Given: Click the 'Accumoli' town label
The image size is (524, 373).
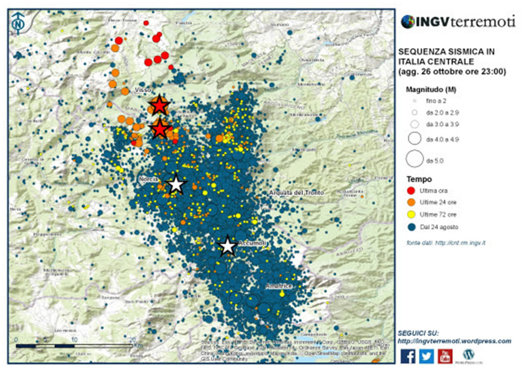Looking at the screenshot, I should click(252, 243).
